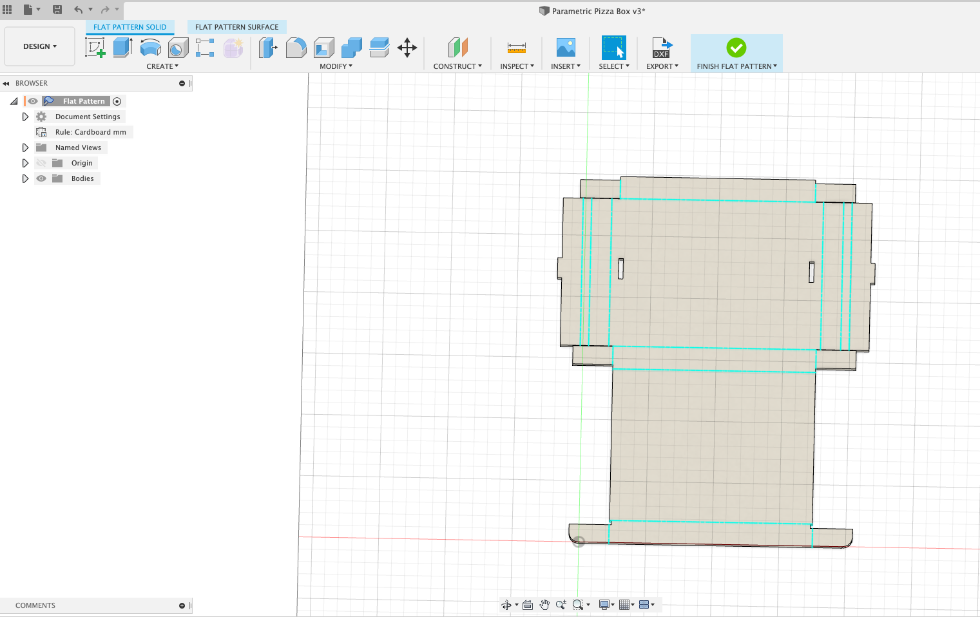Click the Fit zoom window tool
The height and width of the screenshot is (617, 980).
tap(578, 604)
